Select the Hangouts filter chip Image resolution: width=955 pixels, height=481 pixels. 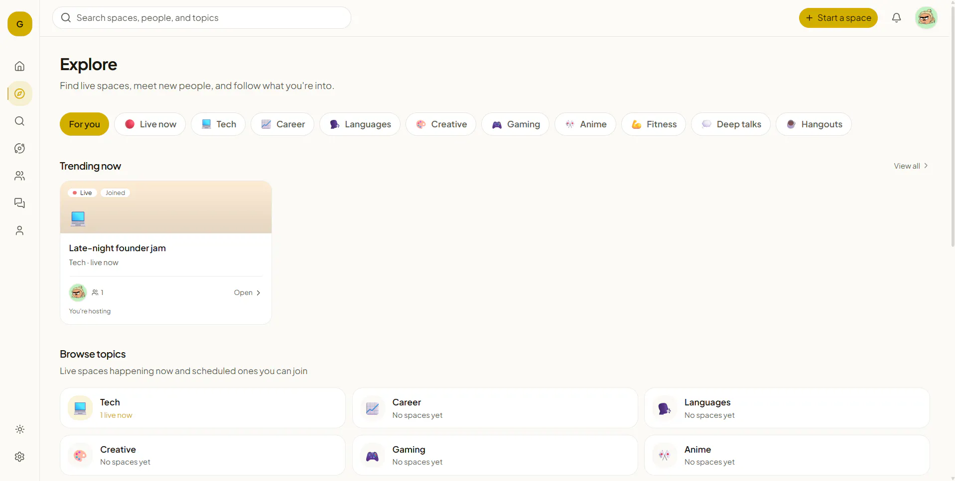[814, 124]
